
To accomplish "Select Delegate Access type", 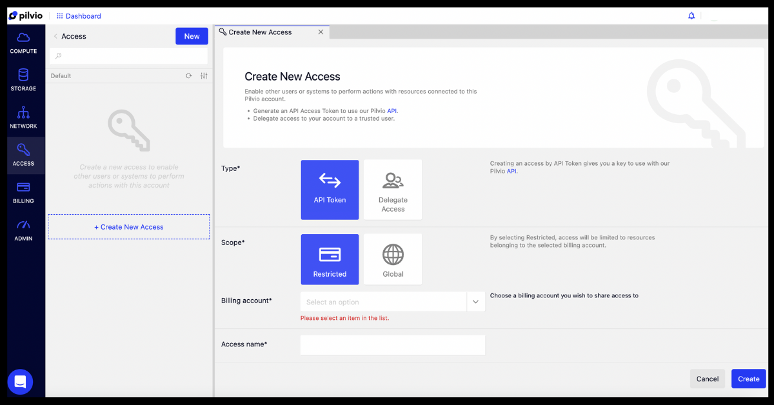I will coord(393,190).
